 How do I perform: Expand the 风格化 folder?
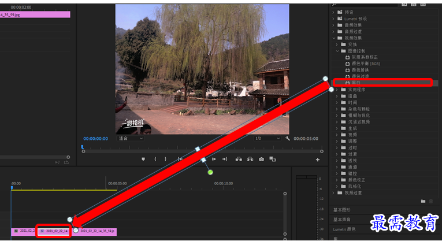click(337, 186)
